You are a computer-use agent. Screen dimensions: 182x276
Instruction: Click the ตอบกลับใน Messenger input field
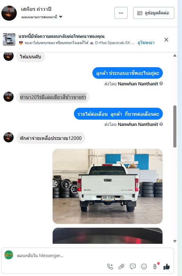pyautogui.click(x=88, y=255)
